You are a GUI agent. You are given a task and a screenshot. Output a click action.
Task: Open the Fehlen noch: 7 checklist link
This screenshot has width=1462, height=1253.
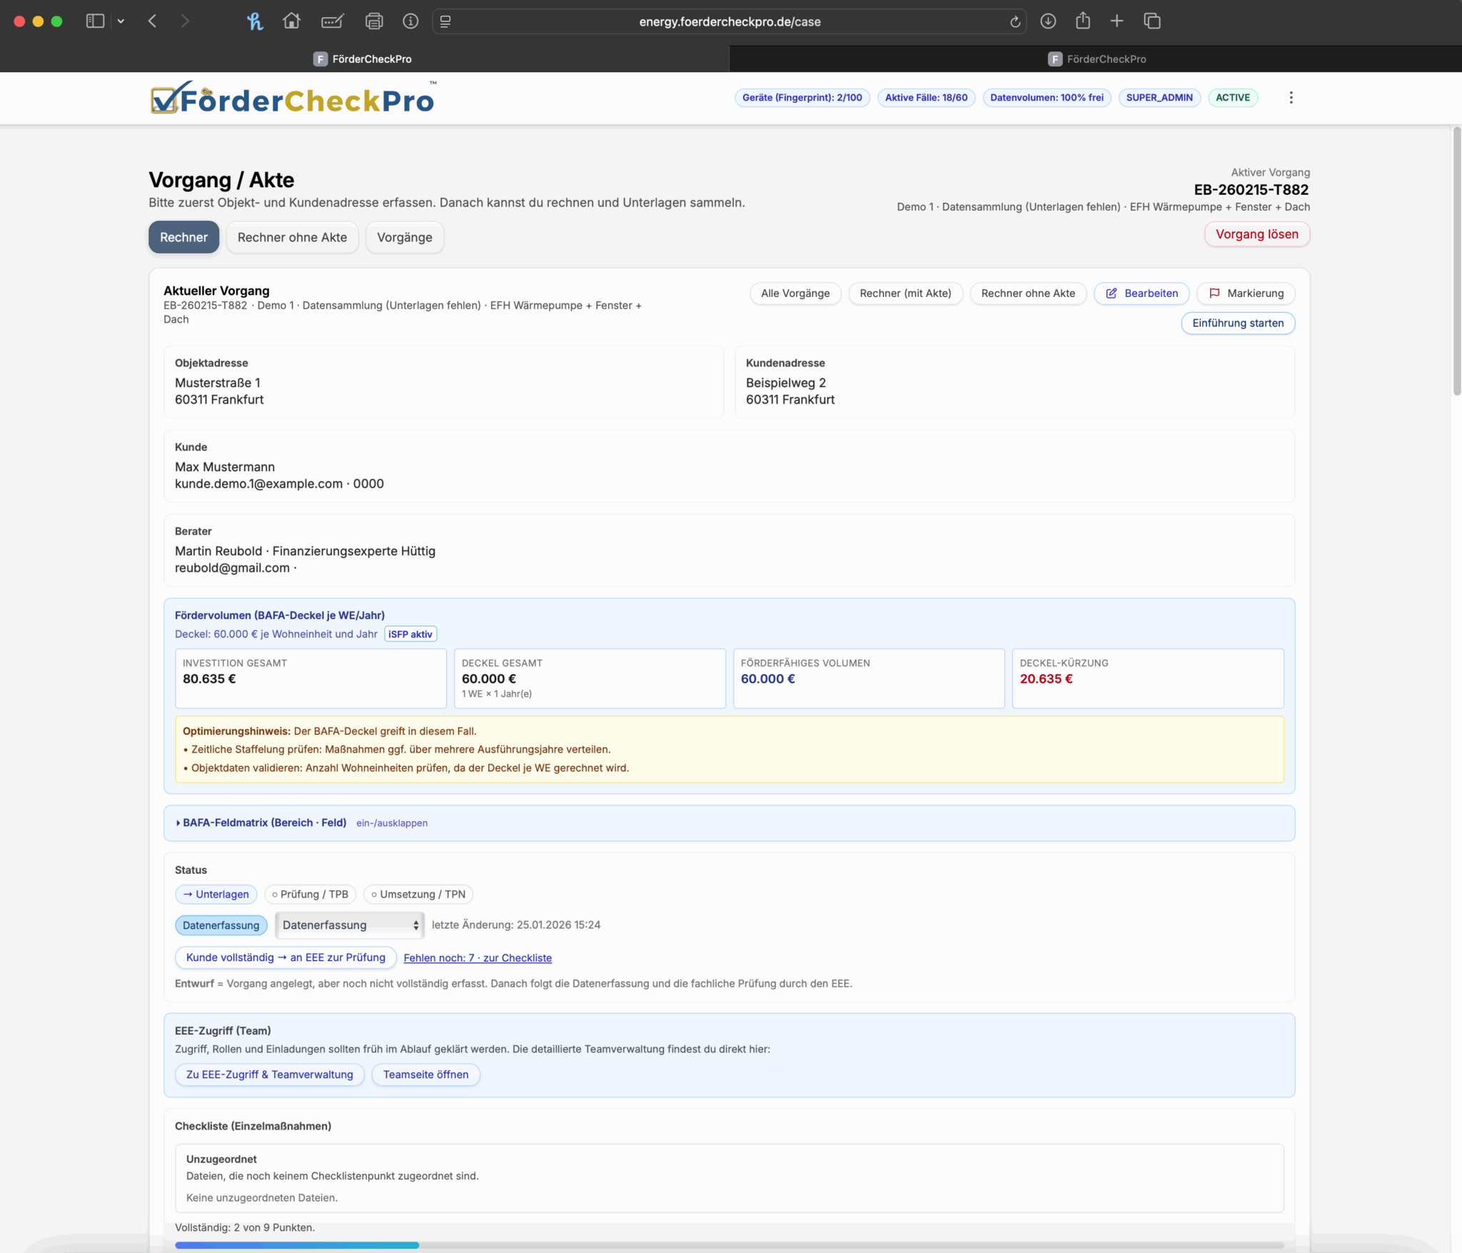(x=477, y=958)
